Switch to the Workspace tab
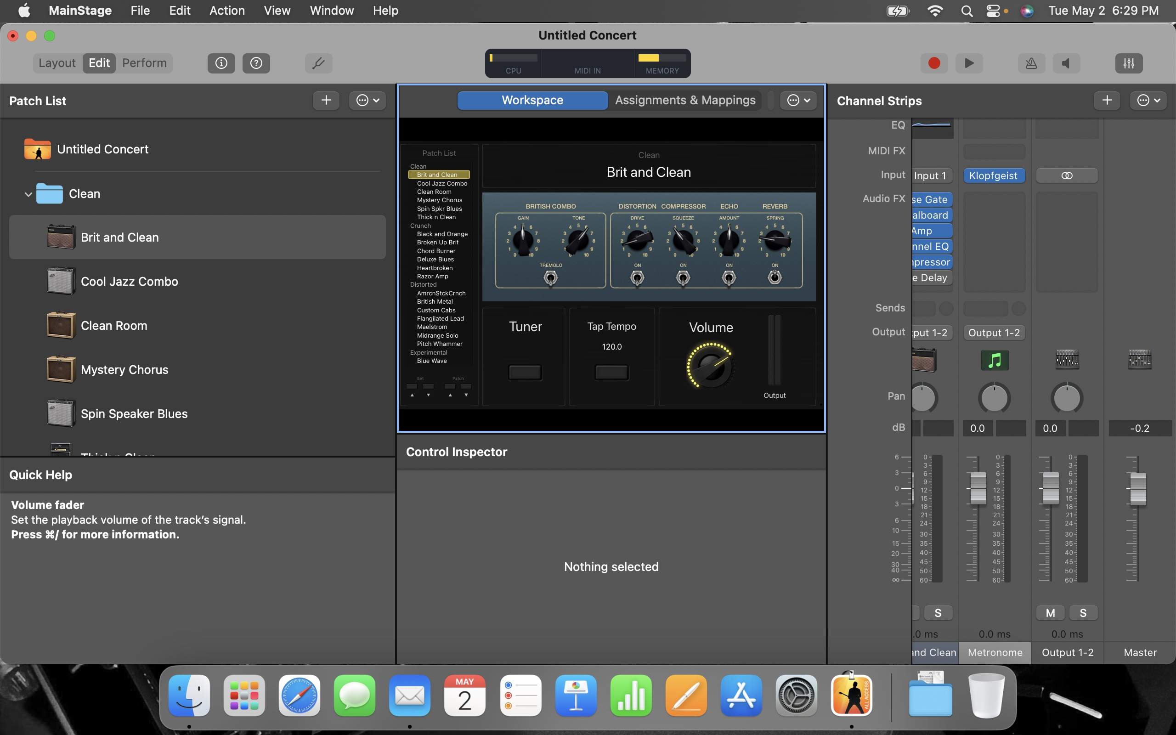The height and width of the screenshot is (735, 1176). click(x=532, y=100)
